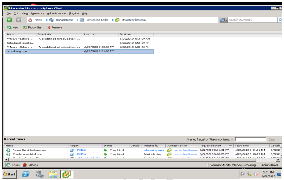The height and width of the screenshot is (180, 284).
Task: Open the 'Name, Target or Status contains' dropdown
Action: (x=232, y=140)
